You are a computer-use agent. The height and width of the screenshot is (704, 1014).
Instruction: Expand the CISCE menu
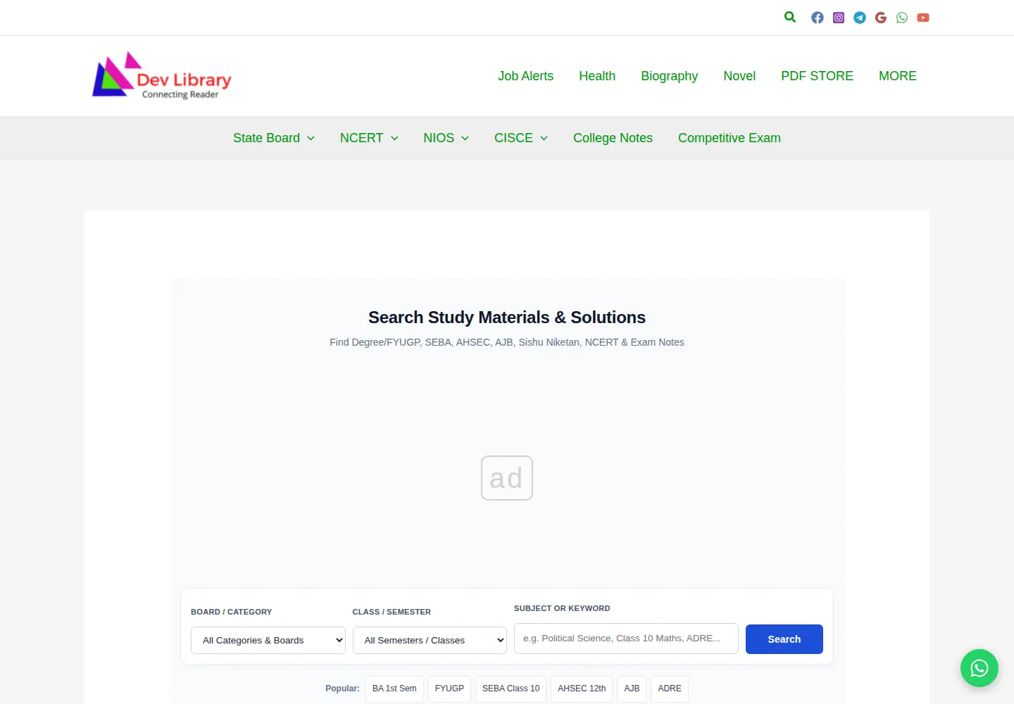[x=521, y=138]
